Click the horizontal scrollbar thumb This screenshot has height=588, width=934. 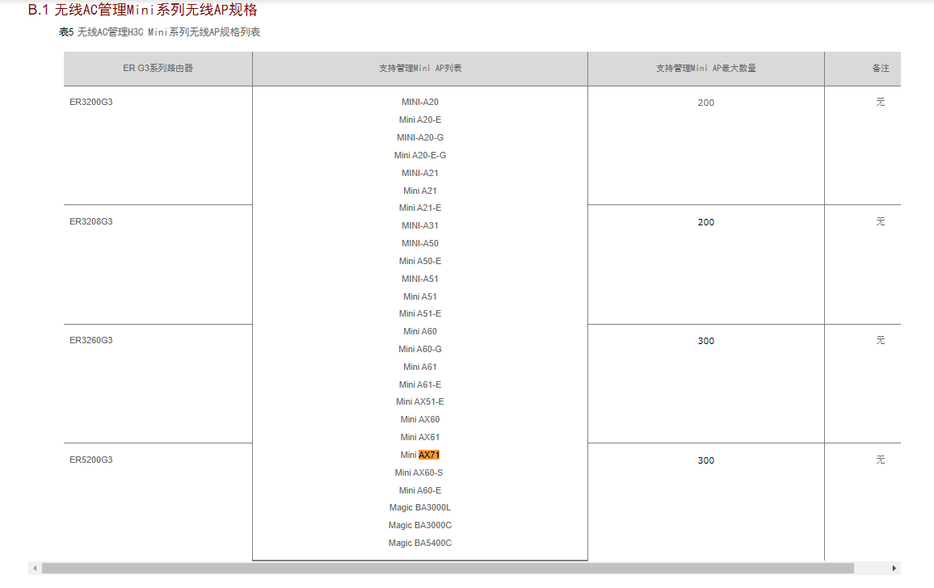click(448, 569)
